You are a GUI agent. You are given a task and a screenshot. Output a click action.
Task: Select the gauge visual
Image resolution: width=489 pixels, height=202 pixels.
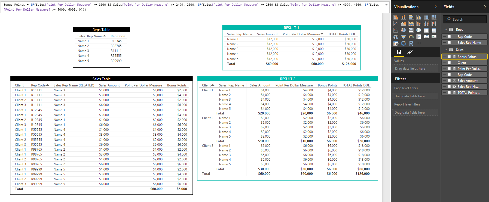pos(411,37)
